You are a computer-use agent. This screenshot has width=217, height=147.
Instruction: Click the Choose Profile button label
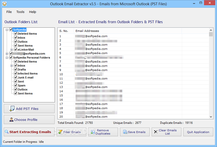tap(26, 120)
